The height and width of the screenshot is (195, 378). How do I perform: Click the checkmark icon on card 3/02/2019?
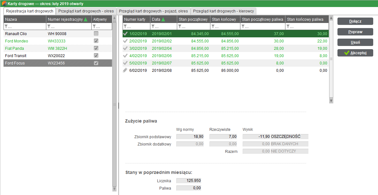125,48
